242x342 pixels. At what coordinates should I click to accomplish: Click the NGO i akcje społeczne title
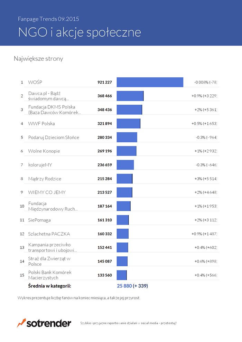coord(80,32)
